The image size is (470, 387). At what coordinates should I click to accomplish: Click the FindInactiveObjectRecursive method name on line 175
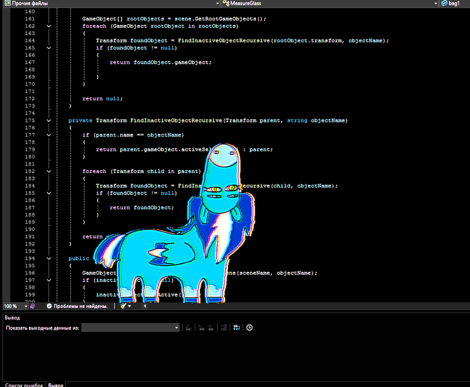click(x=176, y=121)
